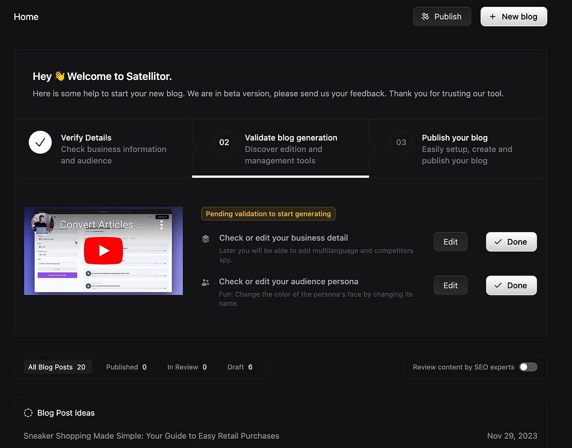Image resolution: width=572 pixels, height=448 pixels.
Task: Click the 02 step number circle
Action: pyautogui.click(x=224, y=142)
